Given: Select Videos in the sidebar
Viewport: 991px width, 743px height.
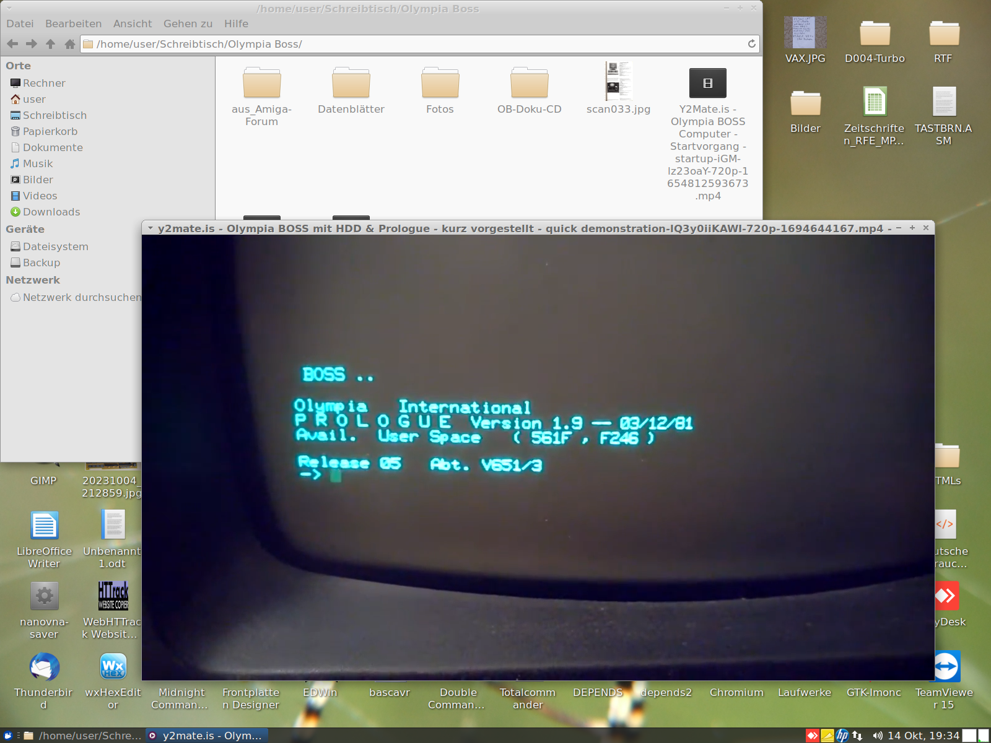Looking at the screenshot, I should click(33, 196).
